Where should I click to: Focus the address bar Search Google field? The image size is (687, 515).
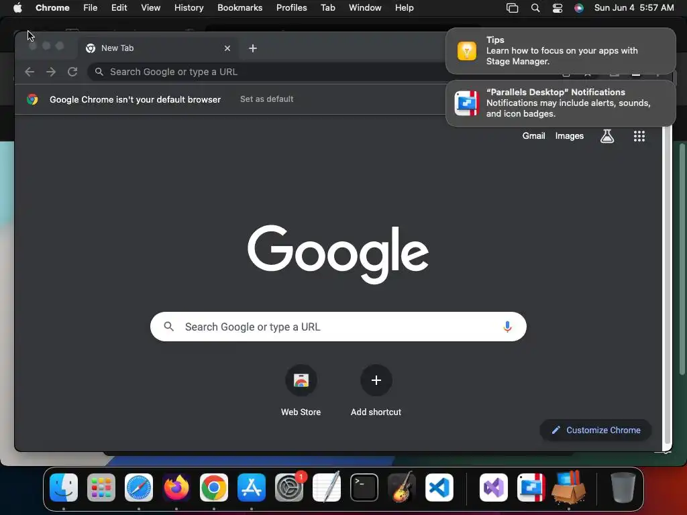tap(267, 72)
